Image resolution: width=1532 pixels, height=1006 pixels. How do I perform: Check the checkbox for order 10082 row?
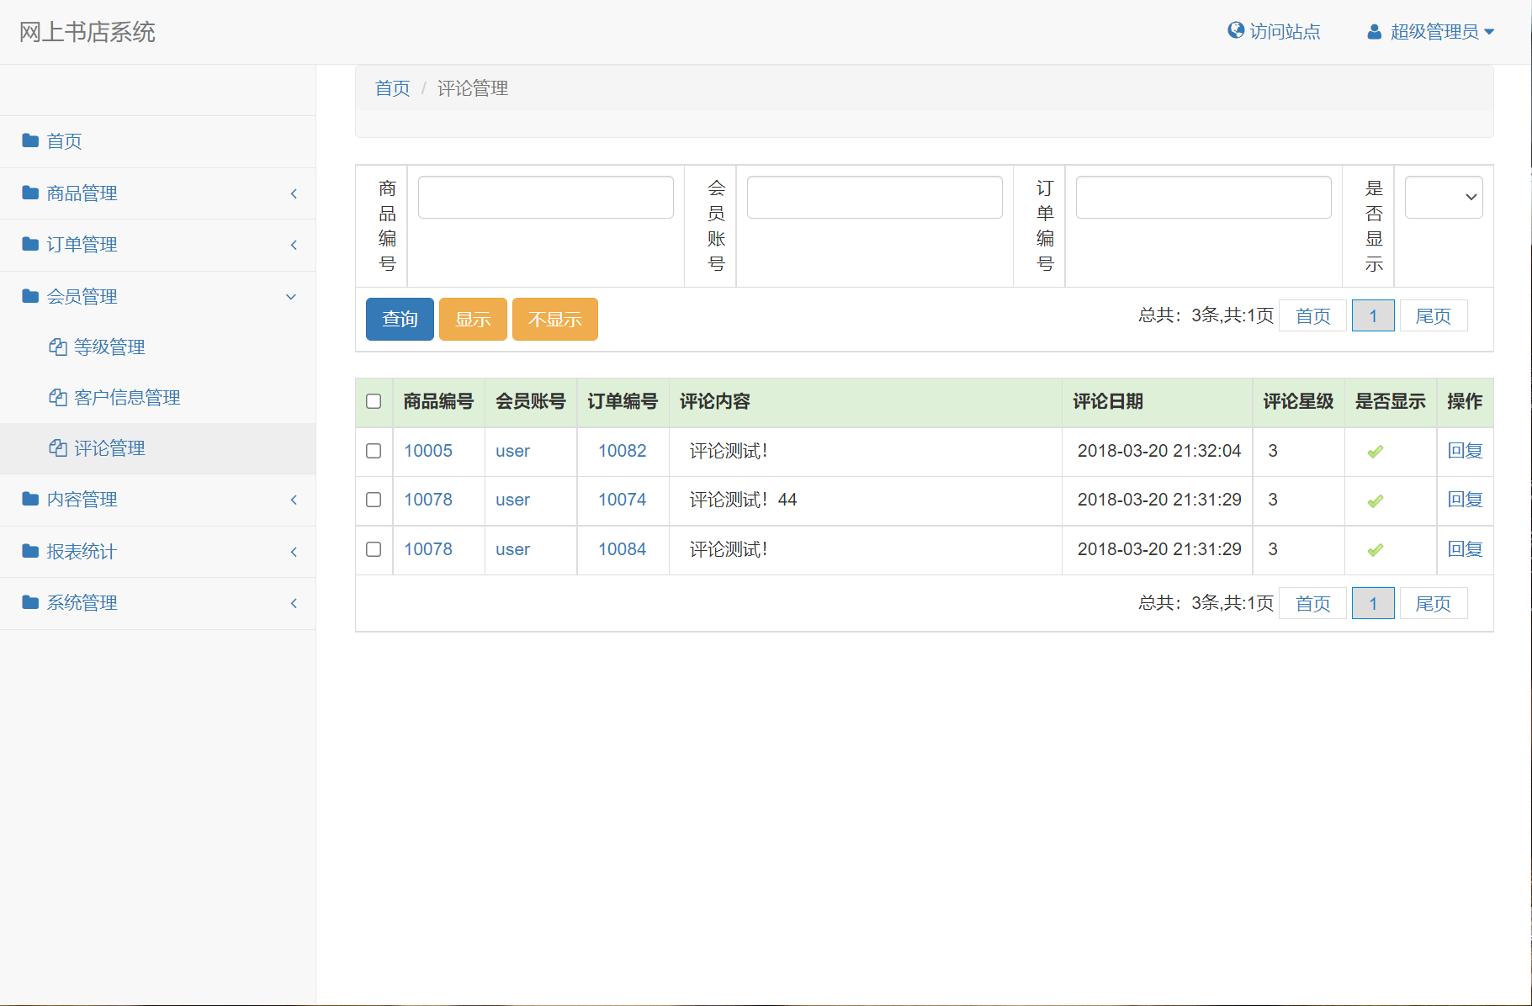coord(374,451)
